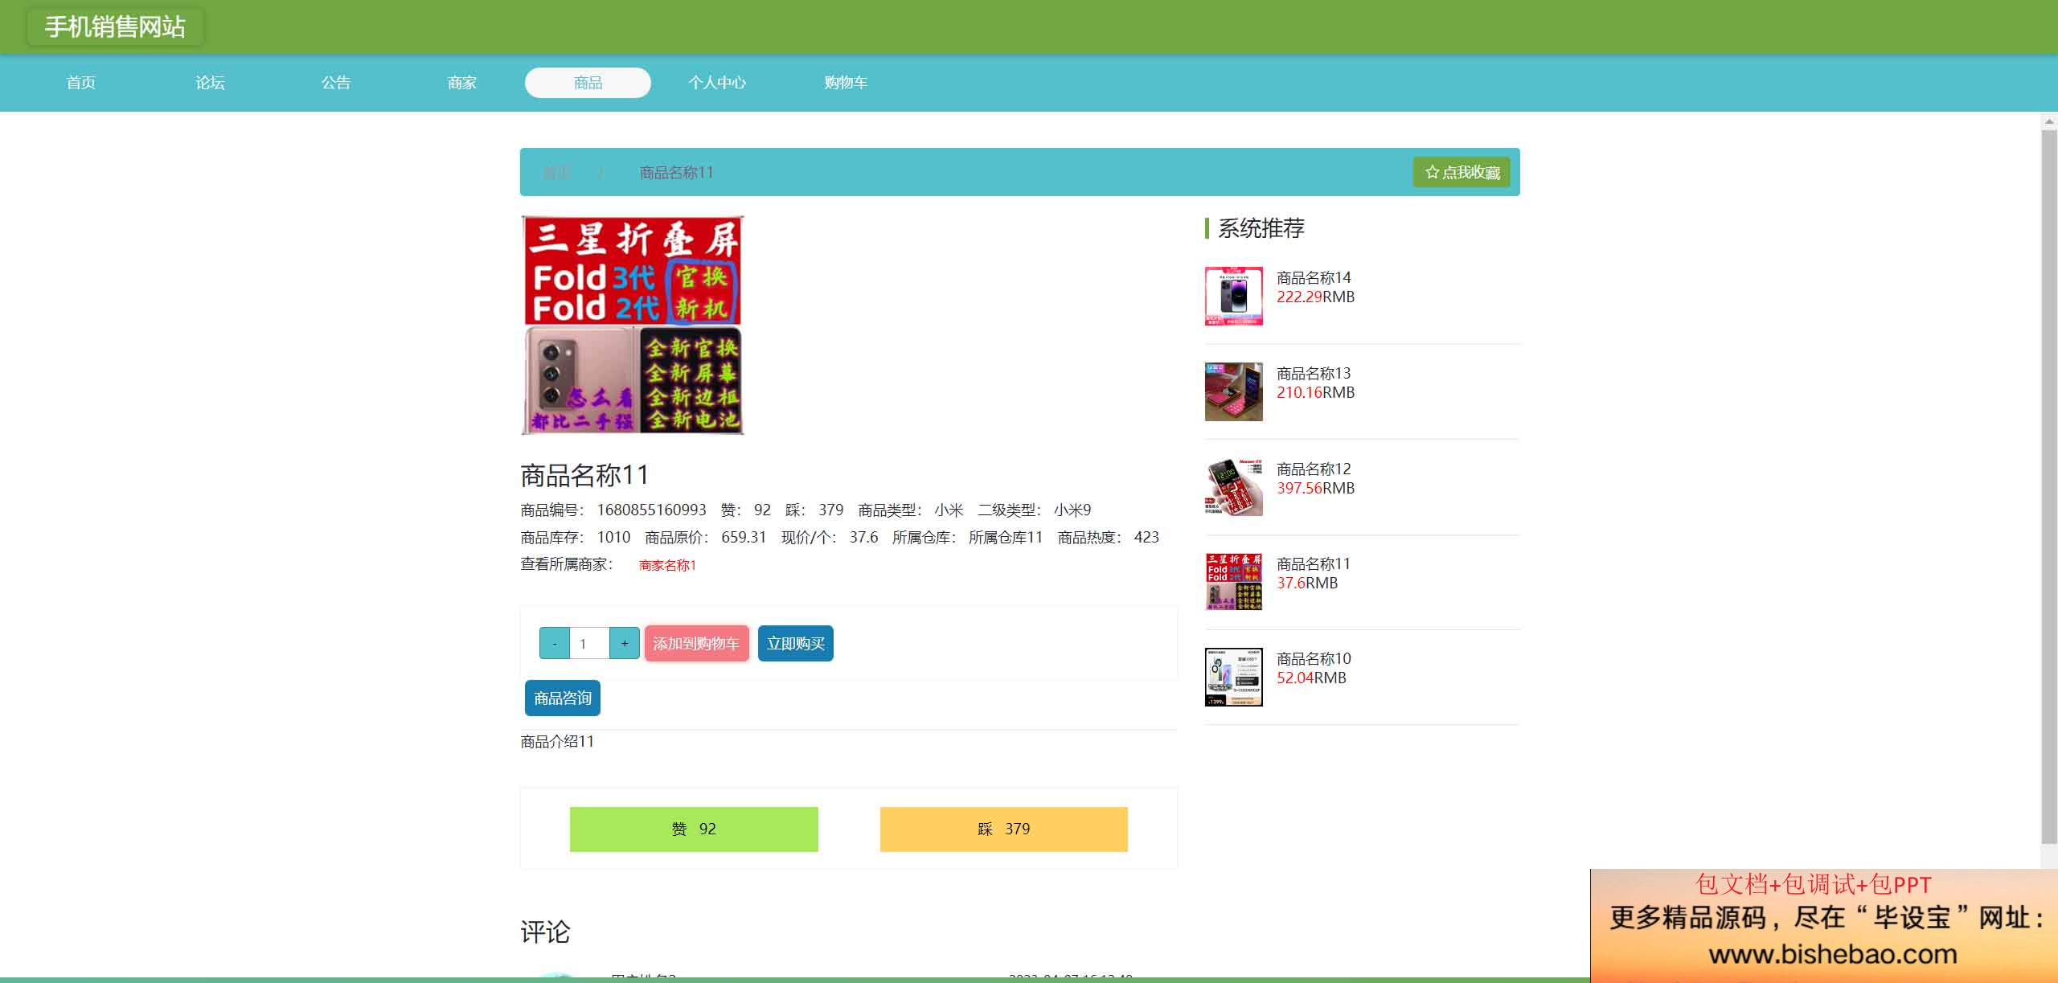
Task: Click the 首页 breadcrumb link
Action: coord(557,173)
